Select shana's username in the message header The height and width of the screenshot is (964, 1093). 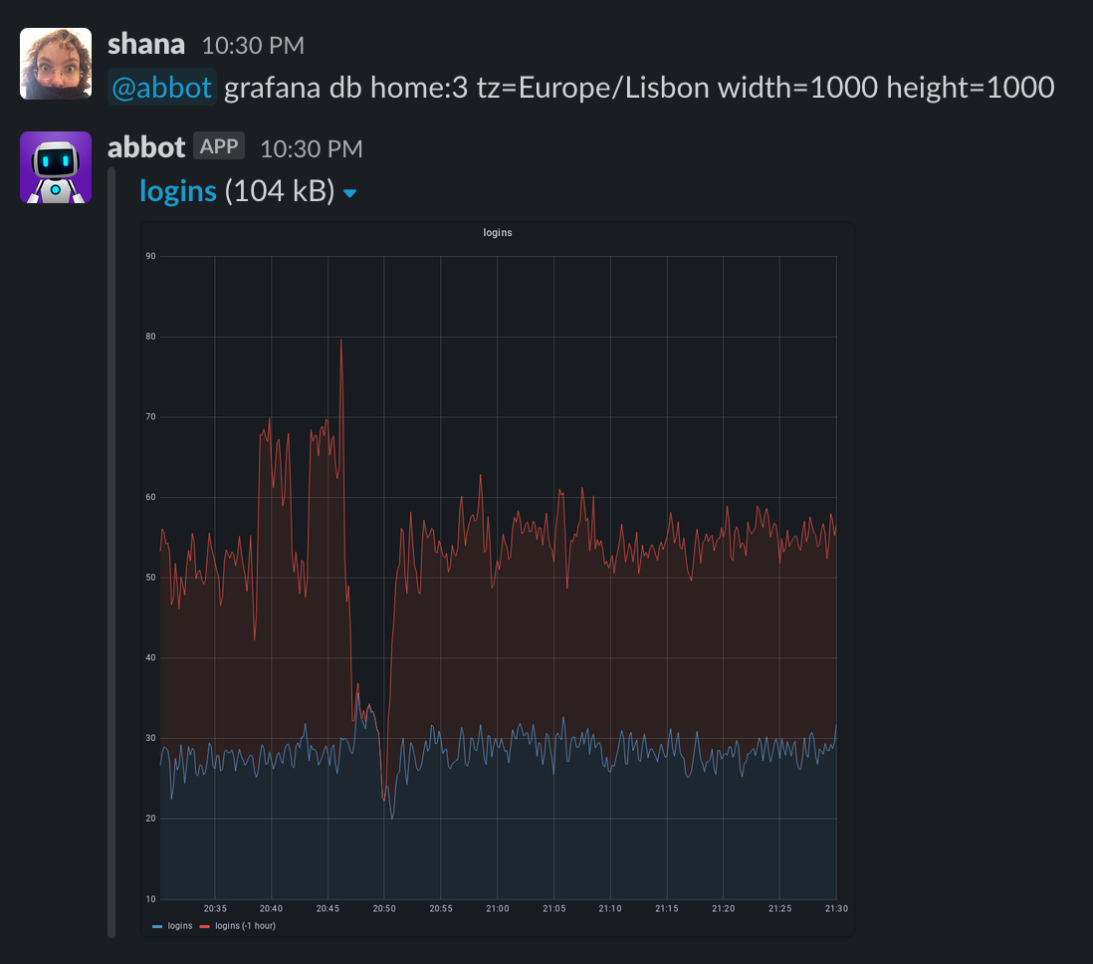pyautogui.click(x=145, y=43)
